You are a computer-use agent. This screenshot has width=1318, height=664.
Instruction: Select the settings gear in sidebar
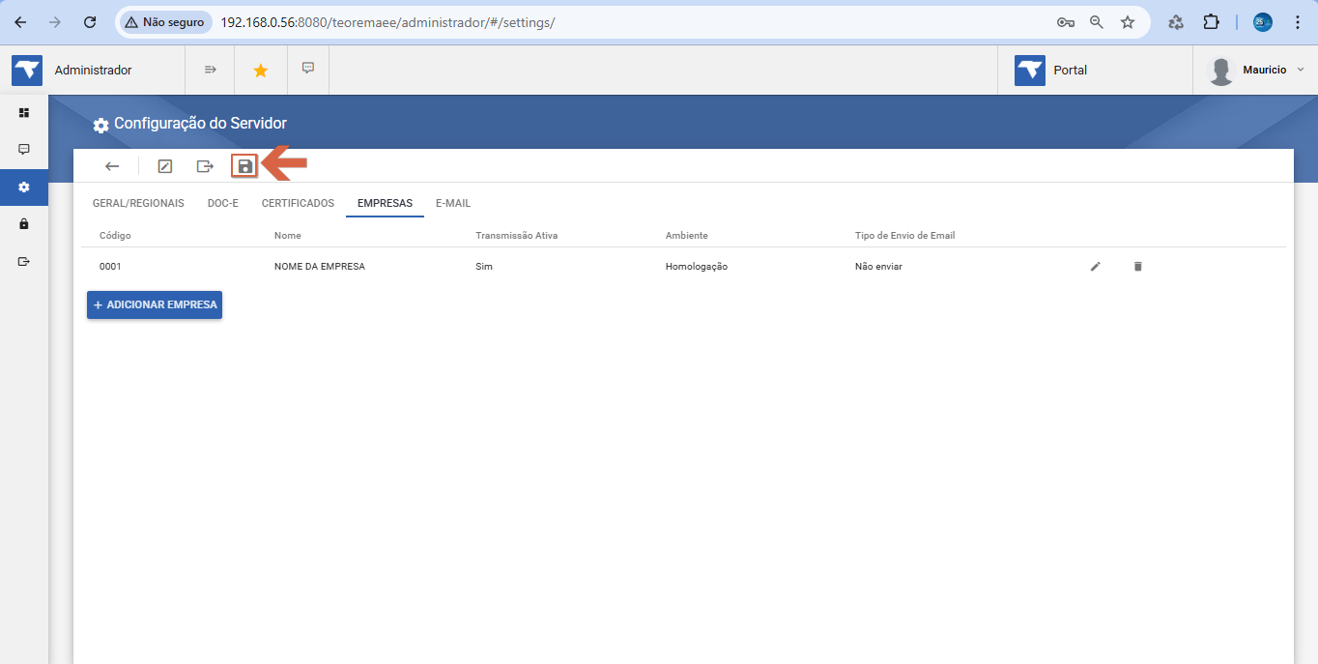coord(24,187)
